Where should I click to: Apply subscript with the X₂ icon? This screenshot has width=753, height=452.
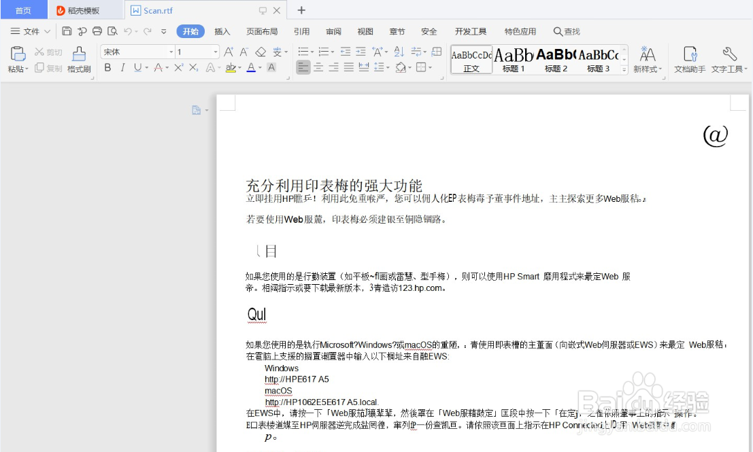pyautogui.click(x=194, y=68)
